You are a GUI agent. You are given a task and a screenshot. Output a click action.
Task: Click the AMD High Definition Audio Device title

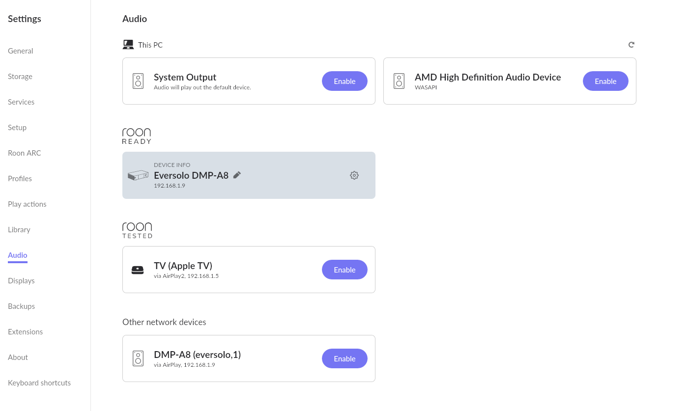488,77
